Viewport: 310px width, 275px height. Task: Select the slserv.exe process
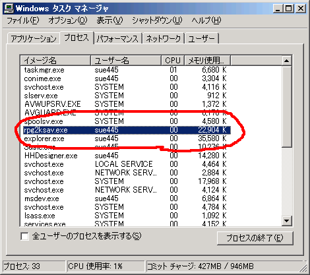point(127,96)
